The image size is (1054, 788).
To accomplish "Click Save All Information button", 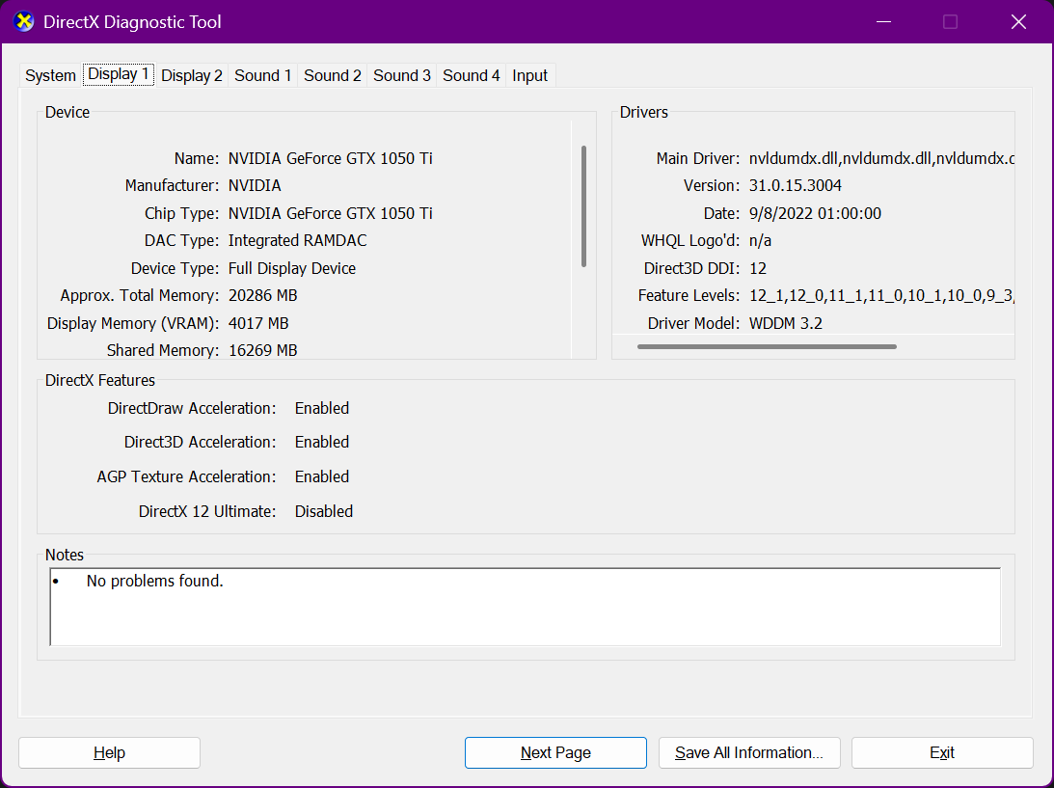I will [x=749, y=752].
